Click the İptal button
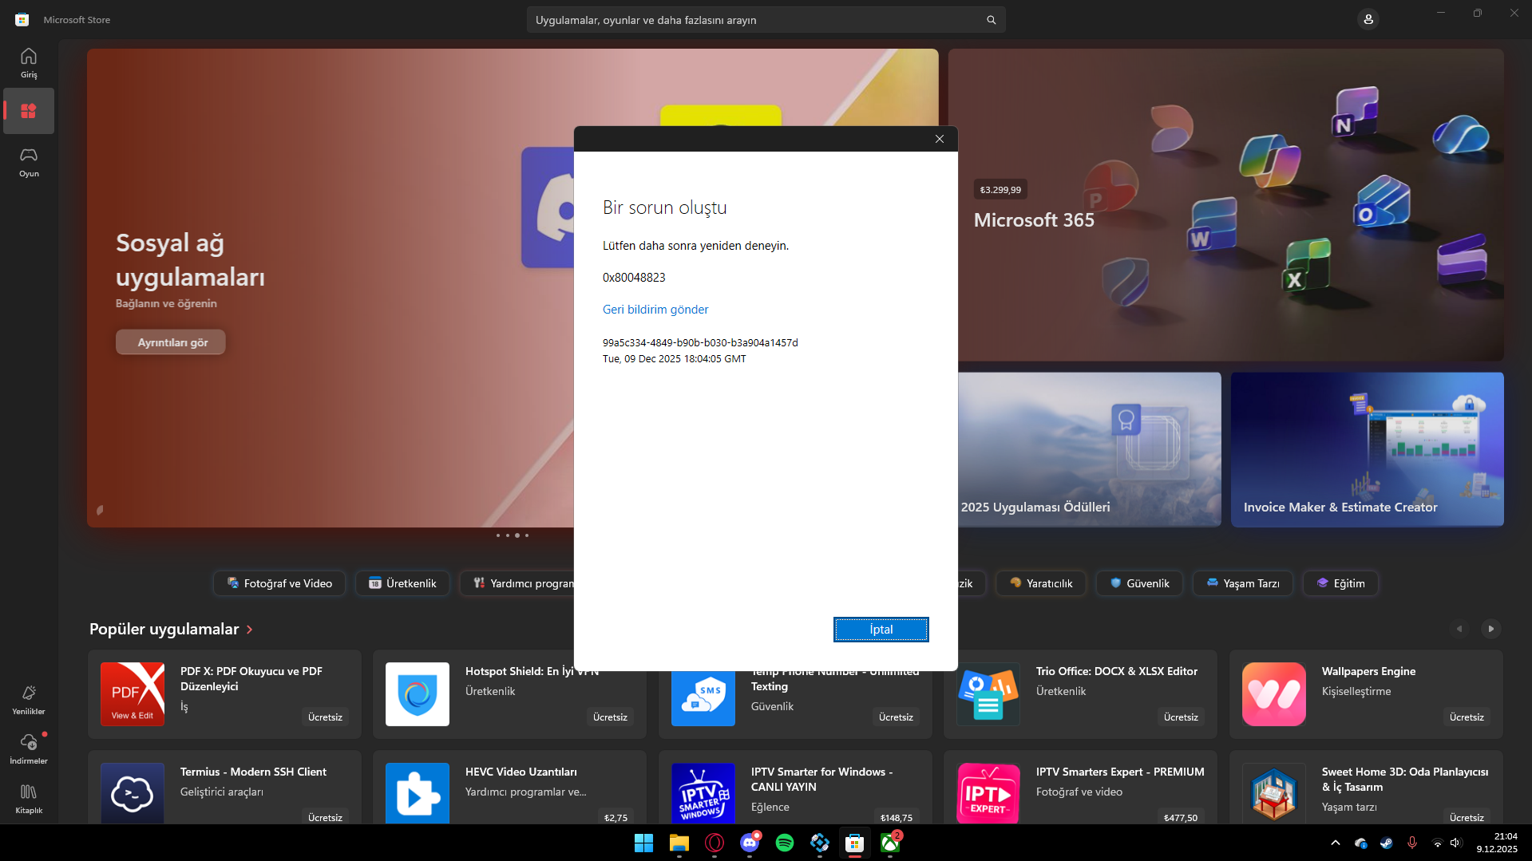 click(881, 630)
